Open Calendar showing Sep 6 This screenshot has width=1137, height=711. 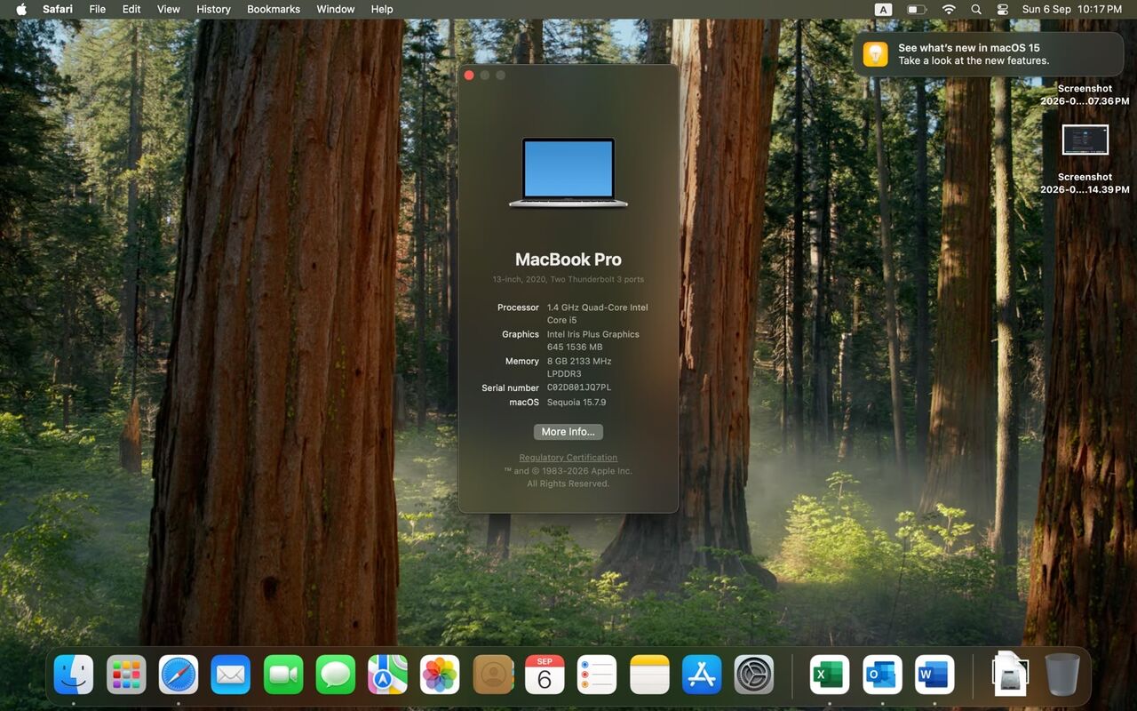click(545, 675)
